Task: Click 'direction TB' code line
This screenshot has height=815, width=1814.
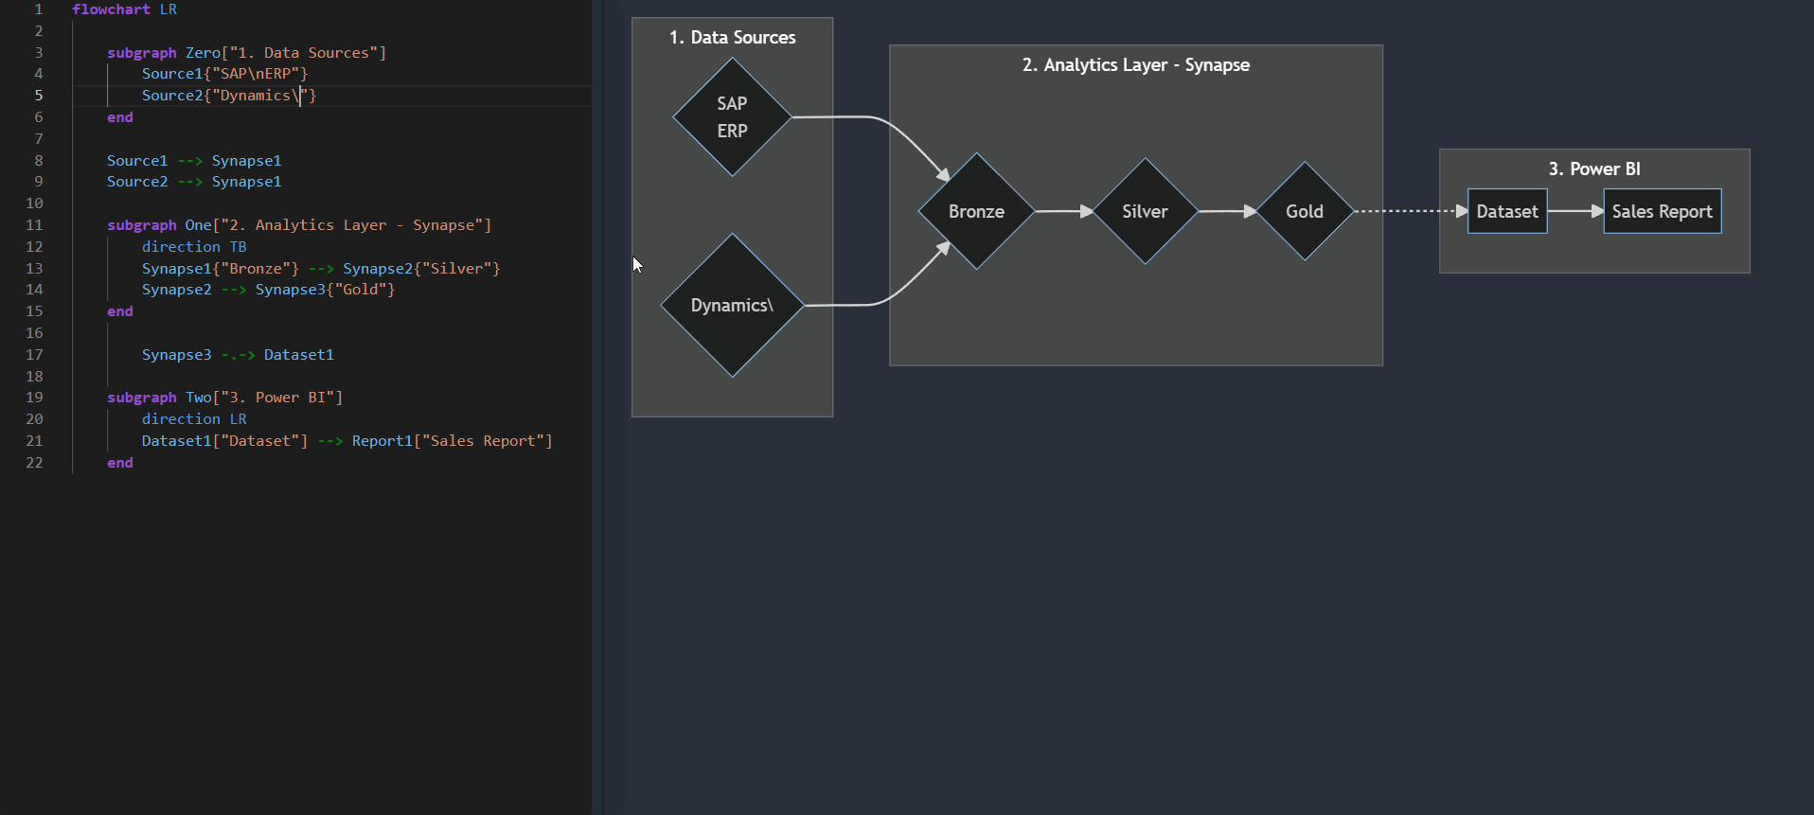Action: point(194,247)
